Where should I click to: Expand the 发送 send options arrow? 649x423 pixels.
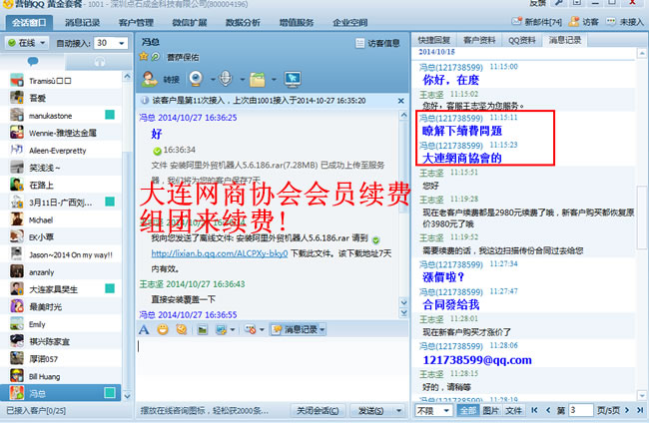pos(399,411)
